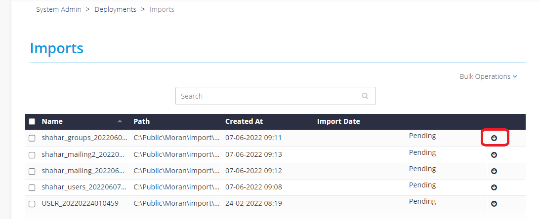Click the 07-06-2022 09:12 date cell
540x219 pixels.
(253, 171)
